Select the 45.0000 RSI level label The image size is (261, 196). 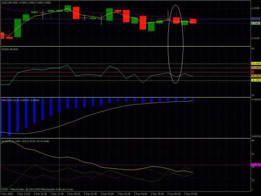pos(256,76)
